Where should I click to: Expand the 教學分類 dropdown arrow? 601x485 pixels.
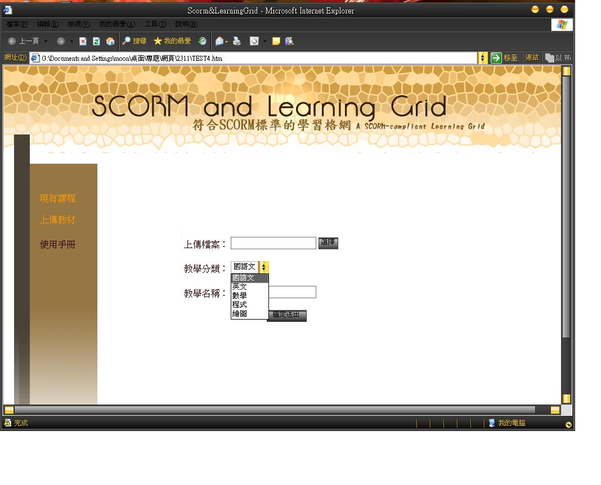point(264,267)
